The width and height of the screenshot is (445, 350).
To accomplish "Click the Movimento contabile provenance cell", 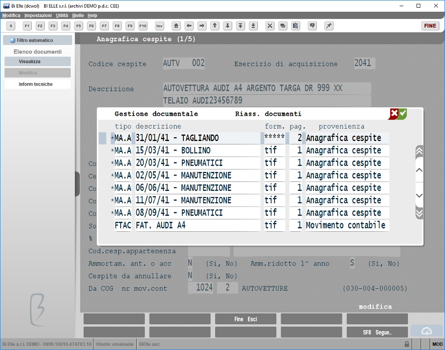I will tap(347, 226).
